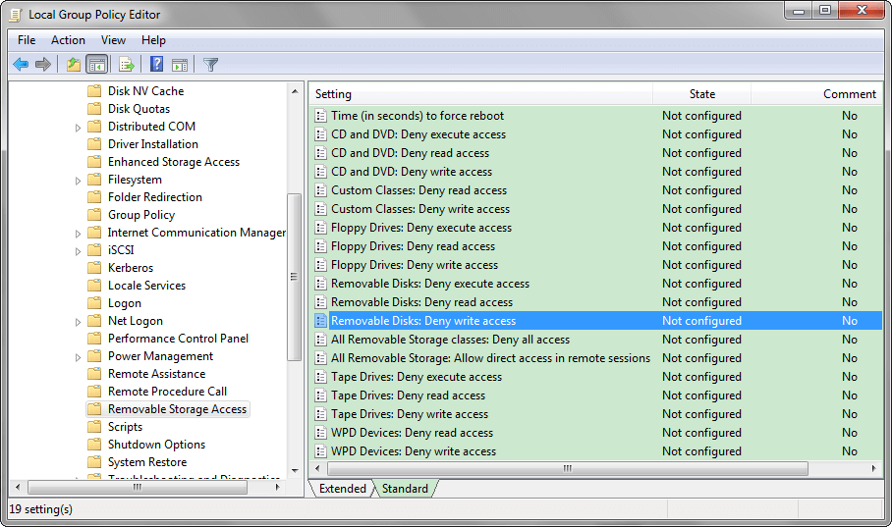Select the Performance Control Panel tree item
892x527 pixels.
[x=179, y=339]
